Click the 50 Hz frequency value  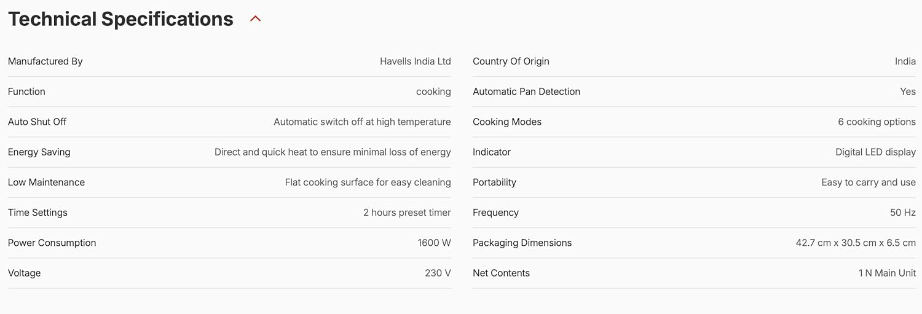(x=902, y=213)
